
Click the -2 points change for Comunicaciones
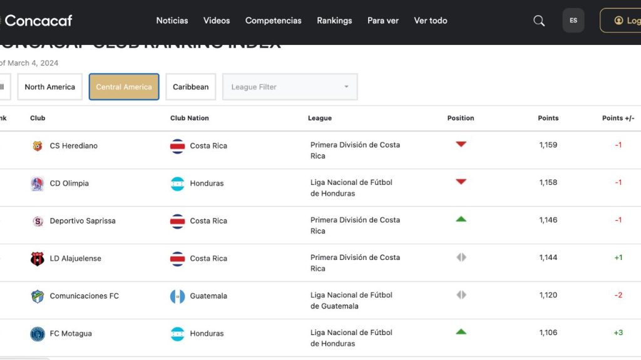[x=618, y=295]
